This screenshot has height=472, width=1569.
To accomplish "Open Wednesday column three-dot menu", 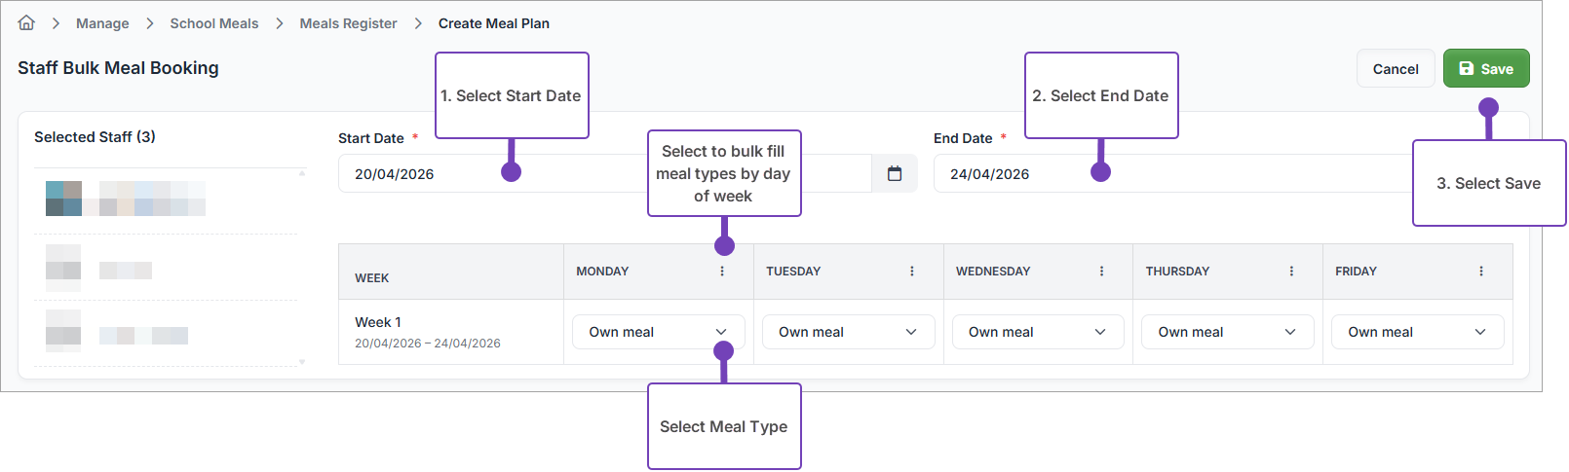I will click(1102, 272).
